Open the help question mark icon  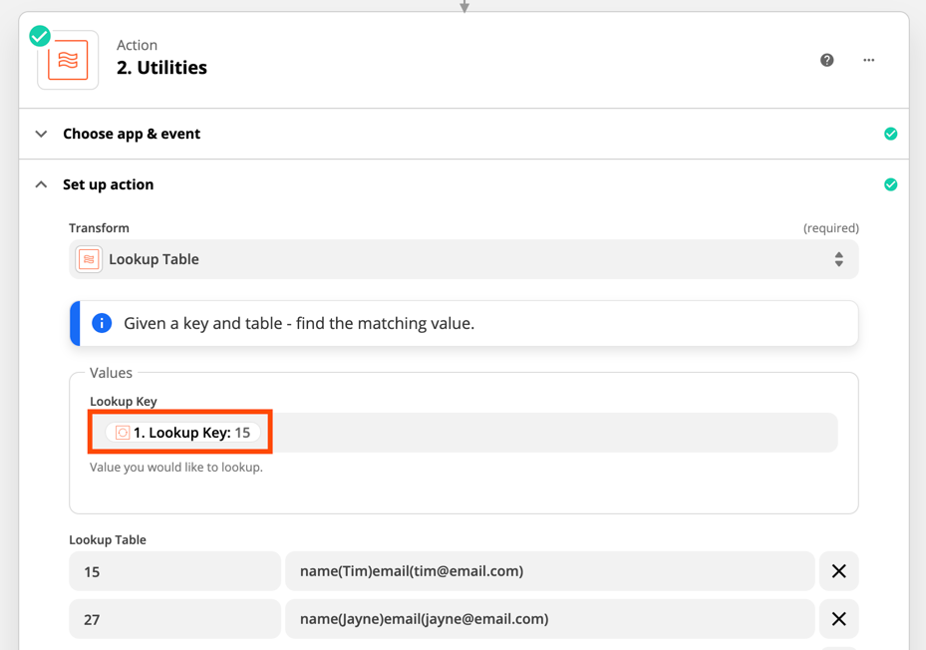(x=826, y=60)
